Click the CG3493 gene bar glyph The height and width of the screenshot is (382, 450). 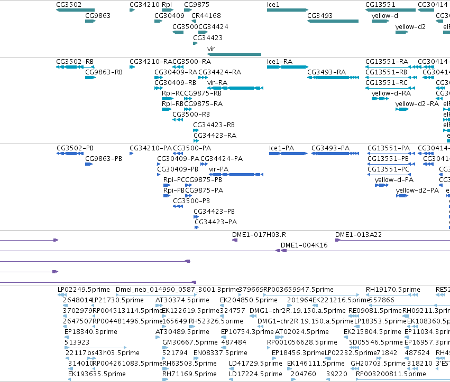(333, 21)
